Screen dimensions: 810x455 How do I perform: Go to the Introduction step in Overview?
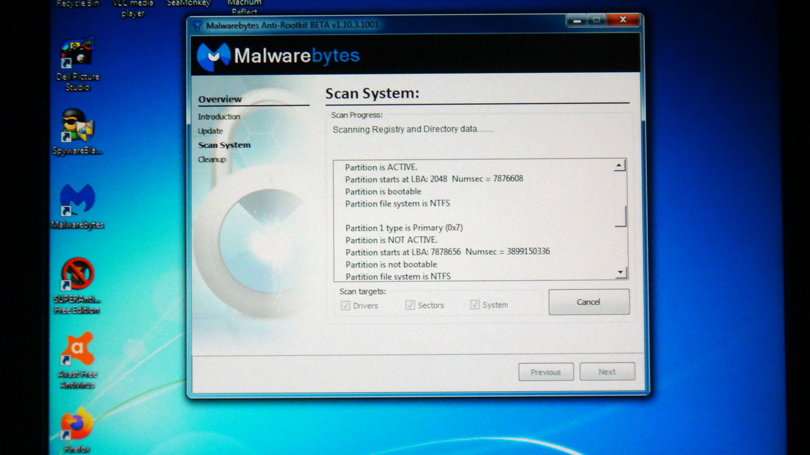219,117
